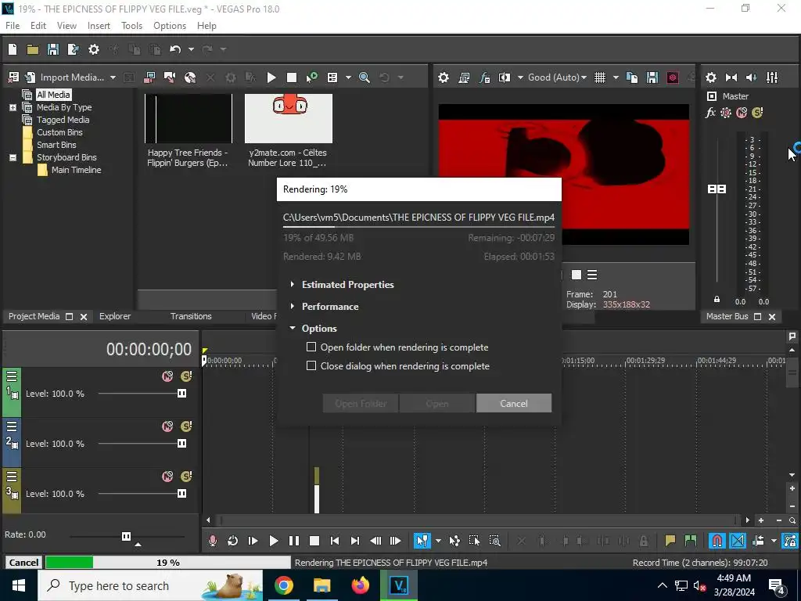Select y2mate.com Cèltes Number Lore thumbnail

(x=289, y=119)
